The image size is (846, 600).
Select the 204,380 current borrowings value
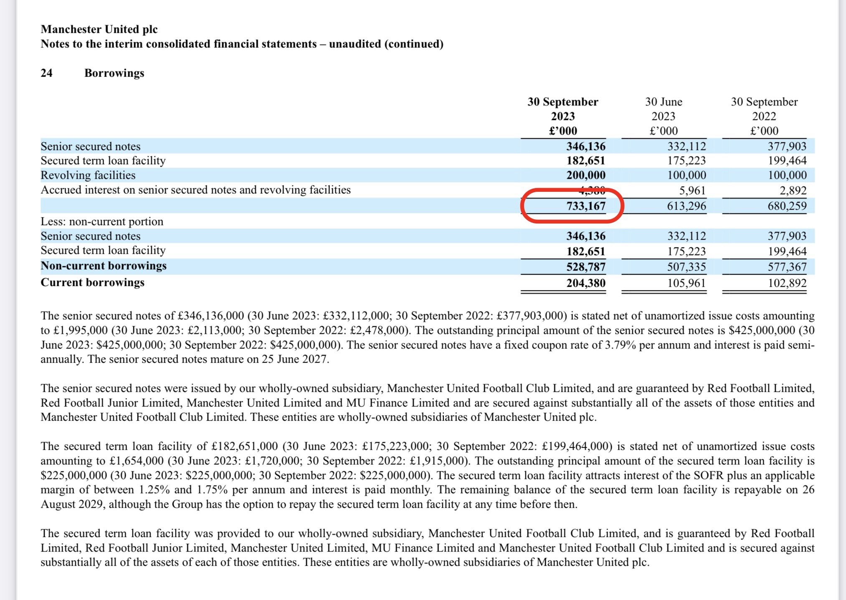(x=586, y=284)
